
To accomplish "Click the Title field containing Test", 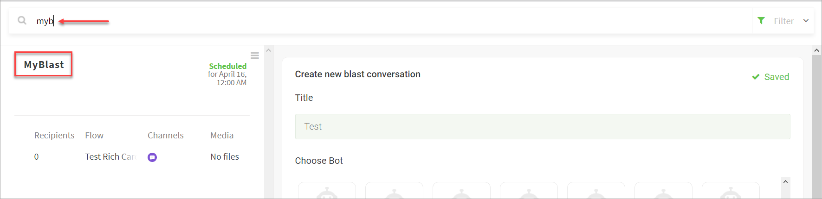I will pos(543,126).
